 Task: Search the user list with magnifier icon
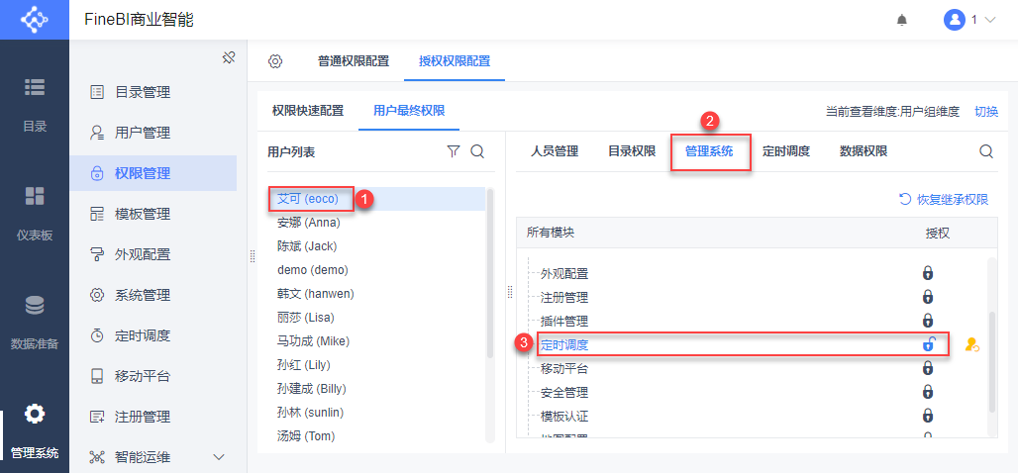coord(477,151)
